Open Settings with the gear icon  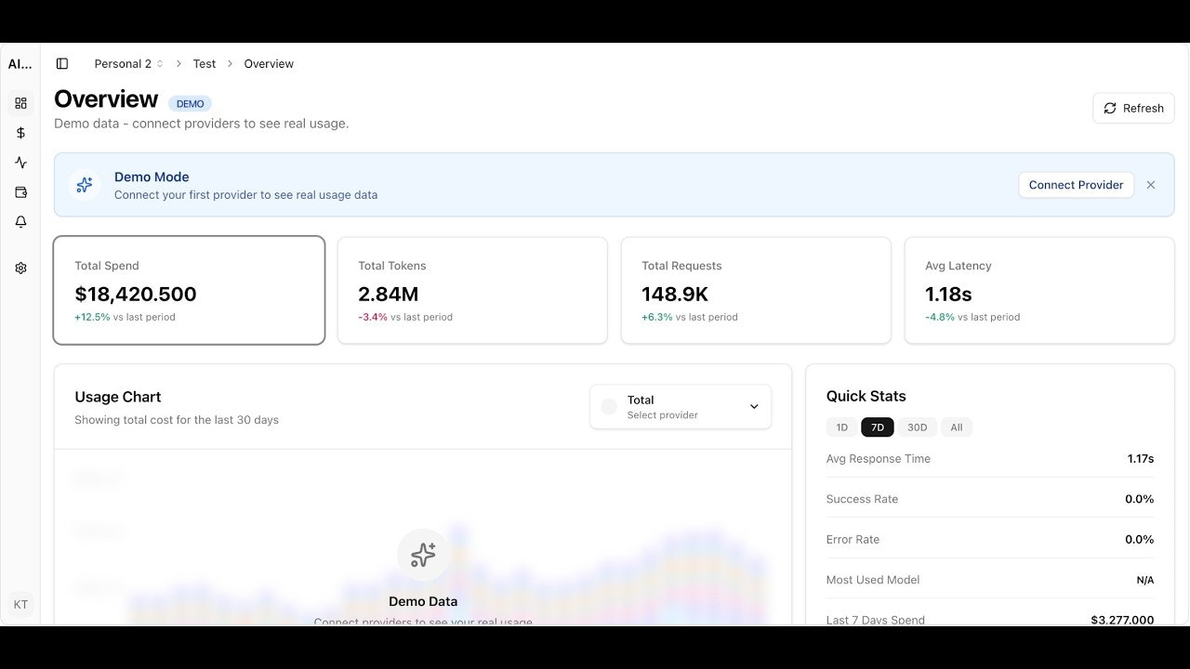20,268
